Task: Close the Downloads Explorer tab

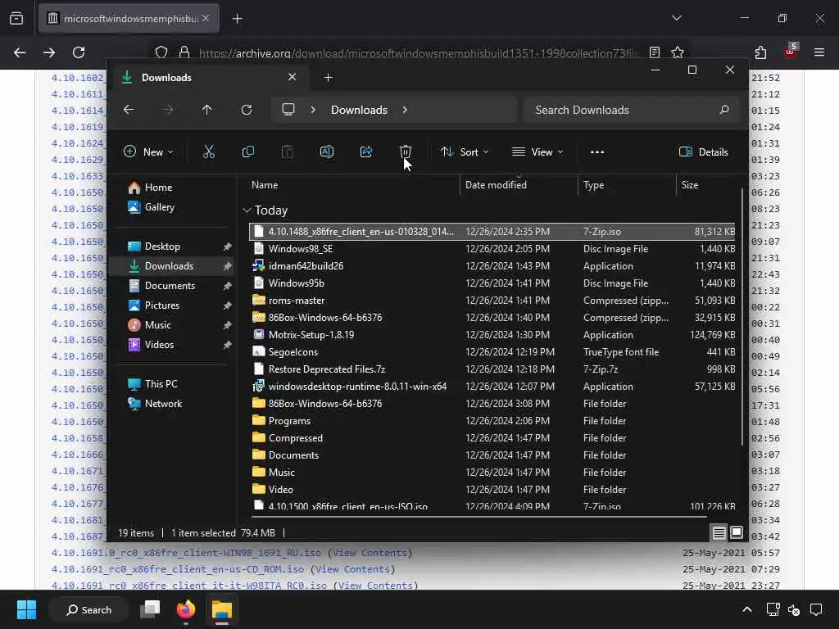Action: click(293, 77)
